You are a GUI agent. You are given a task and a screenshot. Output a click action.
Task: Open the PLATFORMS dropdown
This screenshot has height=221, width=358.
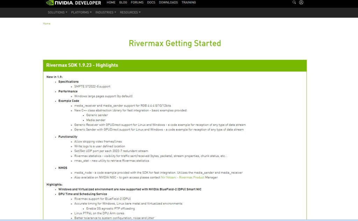[x=81, y=12]
